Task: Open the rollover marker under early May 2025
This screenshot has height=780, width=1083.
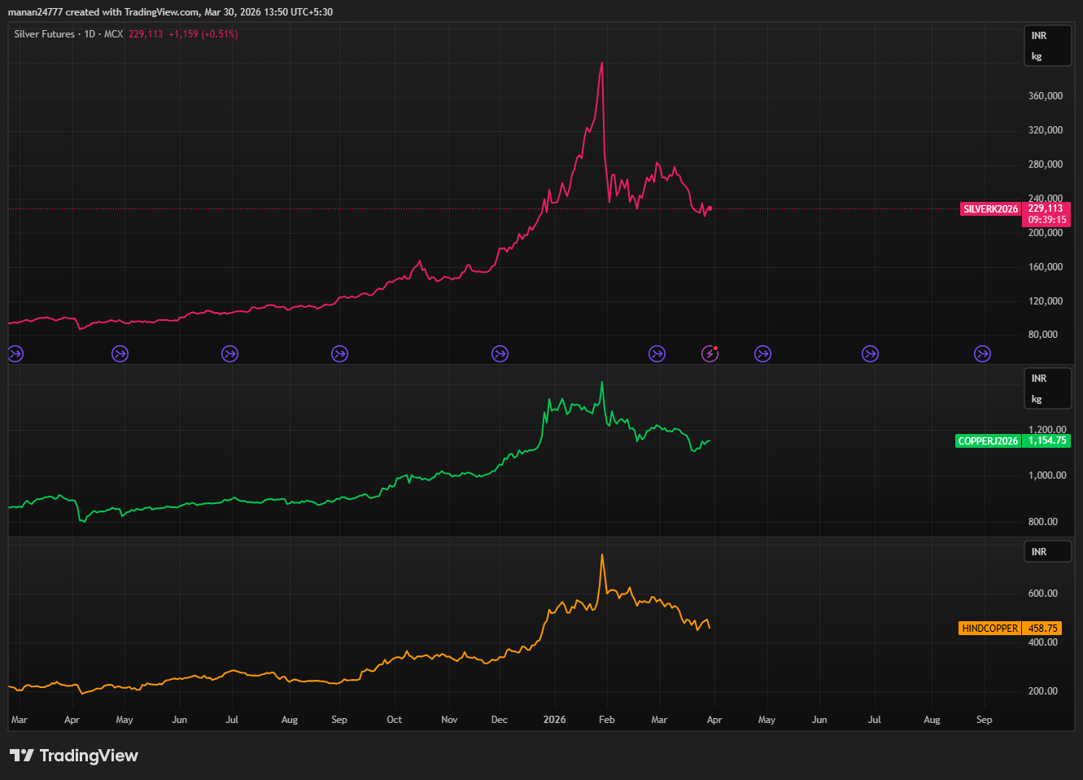Action: click(x=120, y=353)
